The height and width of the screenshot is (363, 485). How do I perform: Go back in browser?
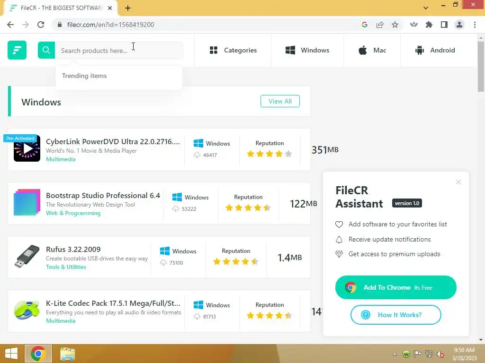click(10, 25)
